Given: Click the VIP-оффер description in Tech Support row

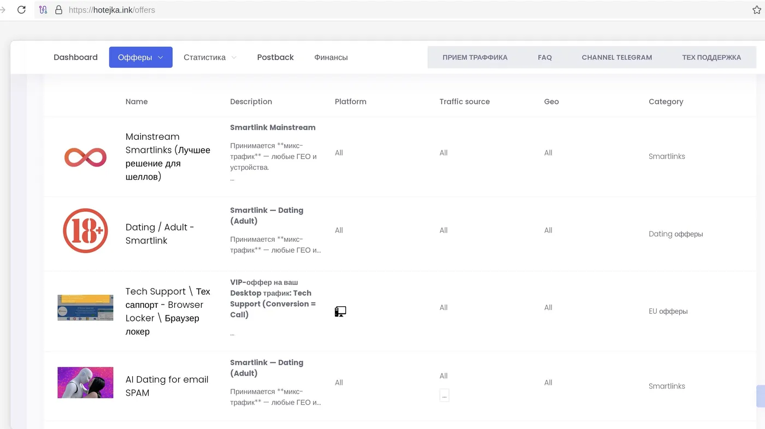Looking at the screenshot, I should click(273, 299).
